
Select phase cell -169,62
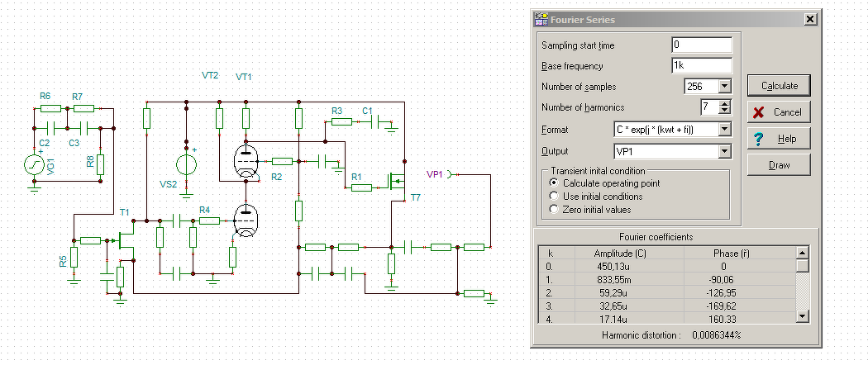pyautogui.click(x=740, y=306)
